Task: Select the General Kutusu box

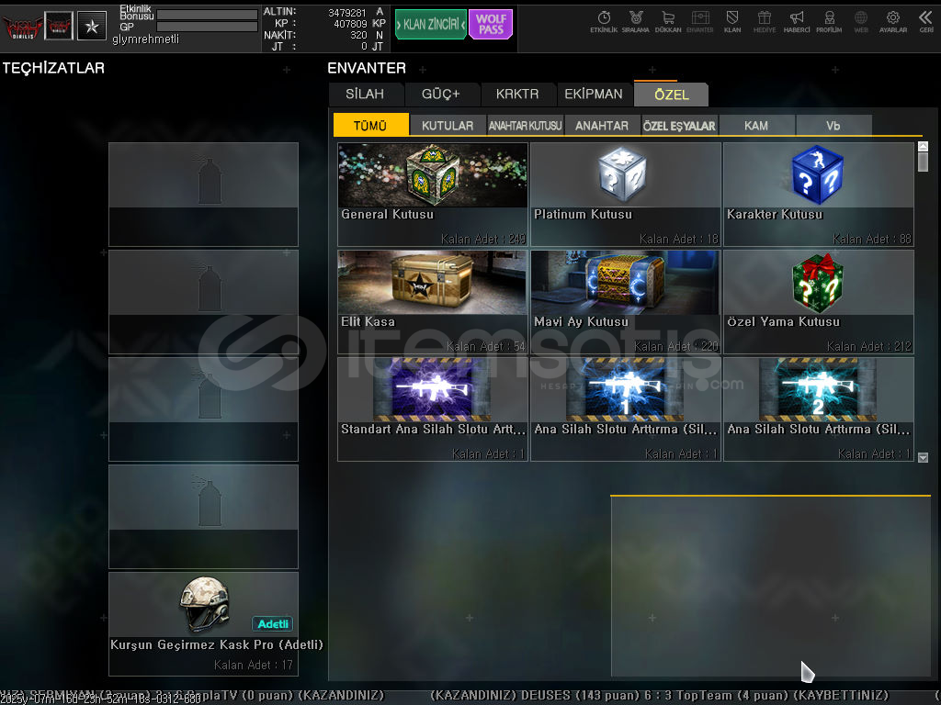Action: point(433,195)
